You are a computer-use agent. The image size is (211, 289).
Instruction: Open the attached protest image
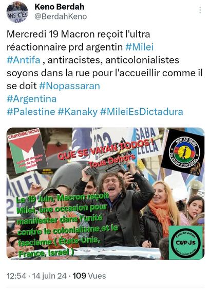tap(106, 194)
